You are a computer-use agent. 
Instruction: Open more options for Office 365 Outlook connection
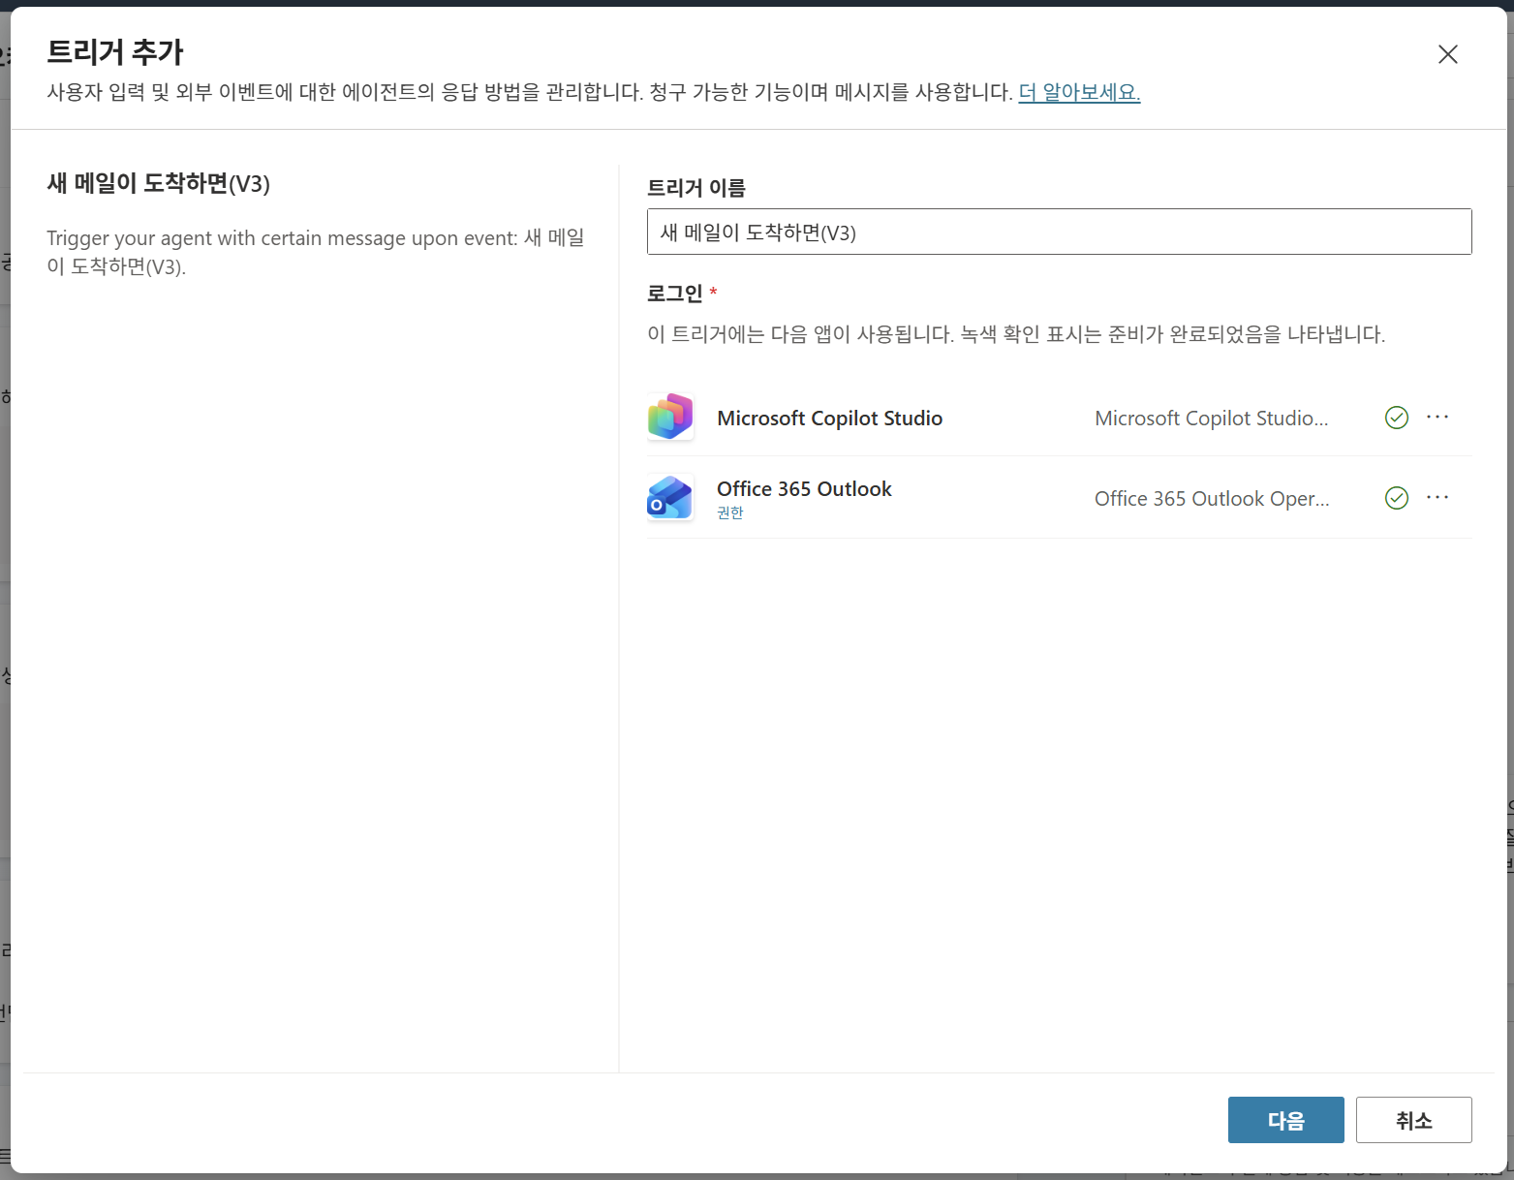1437,497
